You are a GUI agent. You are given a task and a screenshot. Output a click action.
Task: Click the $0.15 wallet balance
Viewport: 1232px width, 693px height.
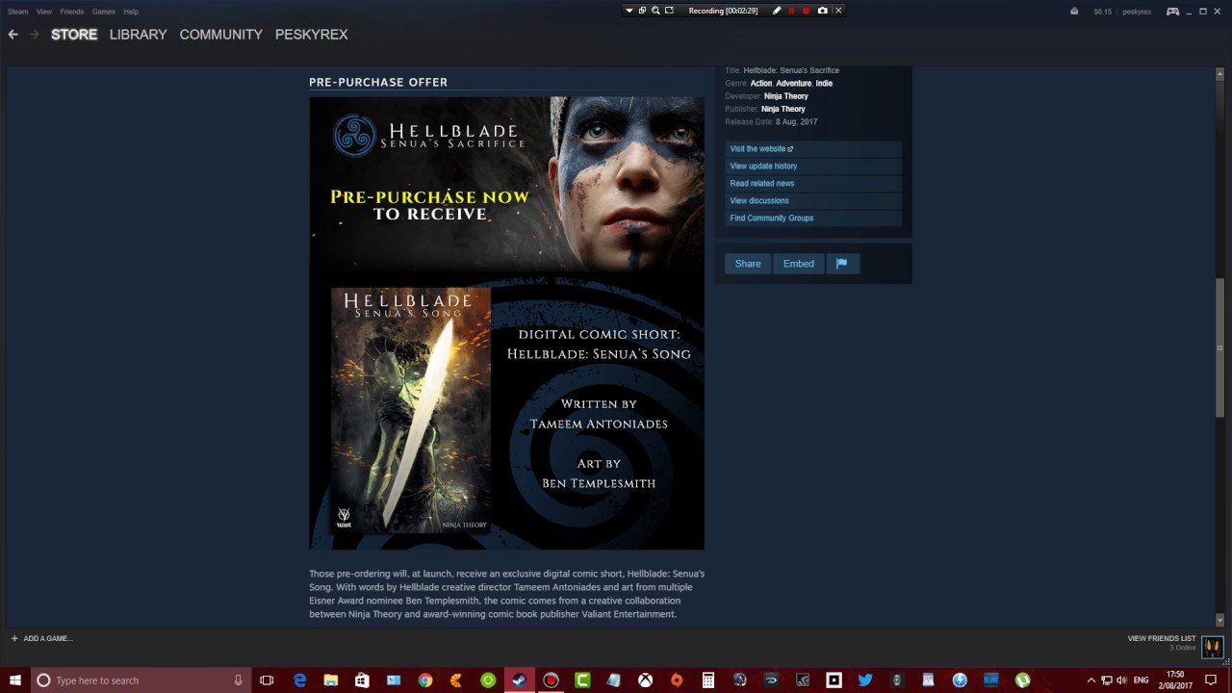point(1103,12)
